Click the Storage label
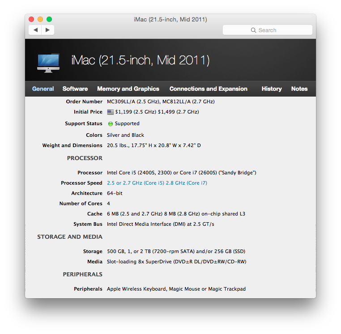This screenshot has height=334, width=341. (x=93, y=251)
